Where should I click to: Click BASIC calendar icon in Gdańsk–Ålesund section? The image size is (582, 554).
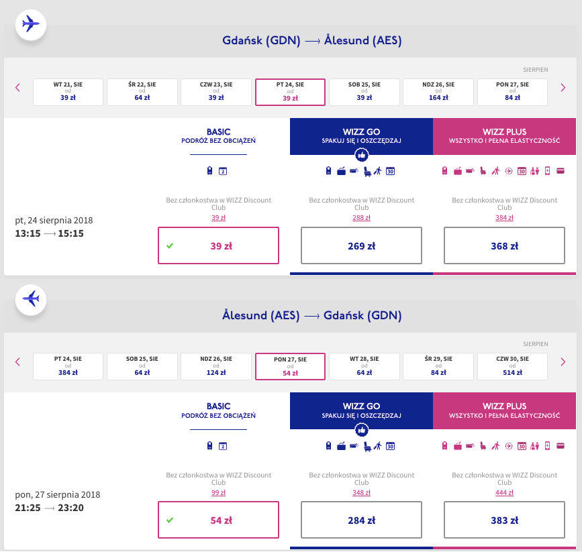(223, 171)
